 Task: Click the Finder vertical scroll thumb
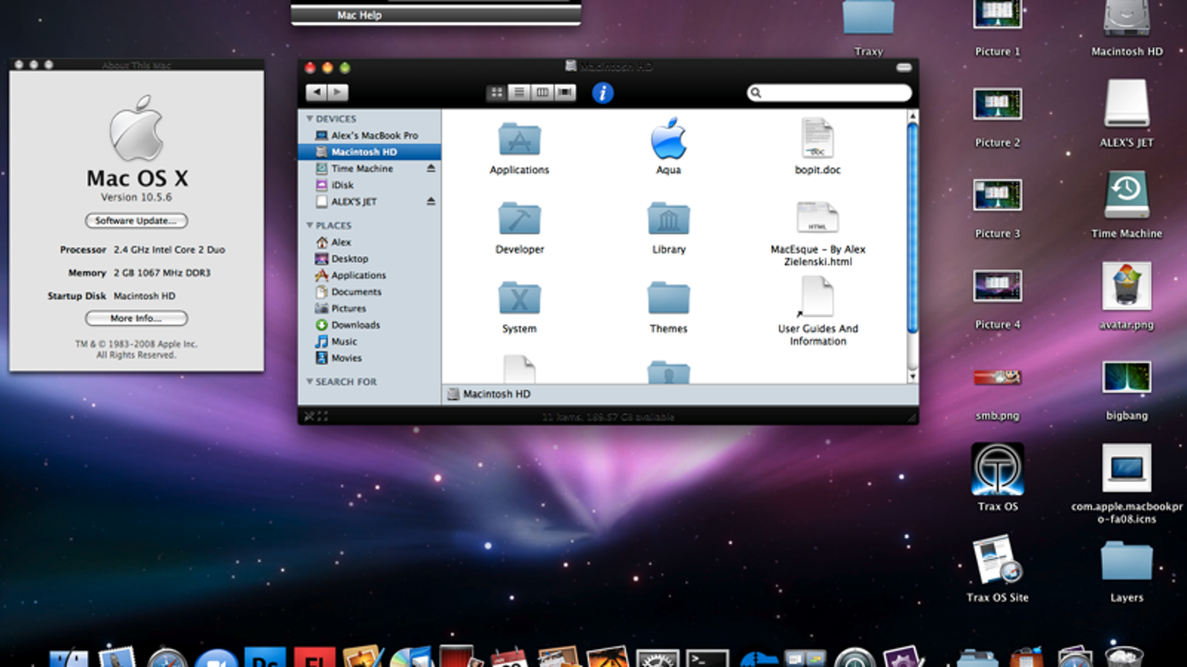(913, 228)
